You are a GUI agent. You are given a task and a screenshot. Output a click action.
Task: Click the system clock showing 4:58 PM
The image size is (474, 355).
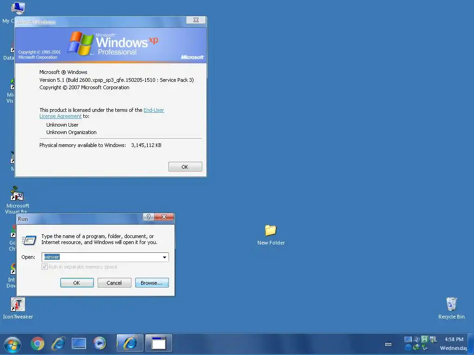click(x=454, y=339)
